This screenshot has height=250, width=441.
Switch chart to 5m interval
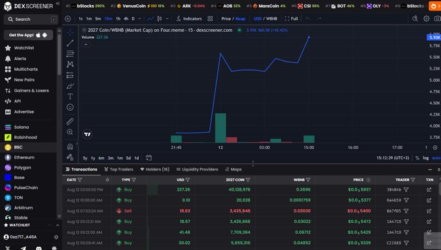[98, 19]
